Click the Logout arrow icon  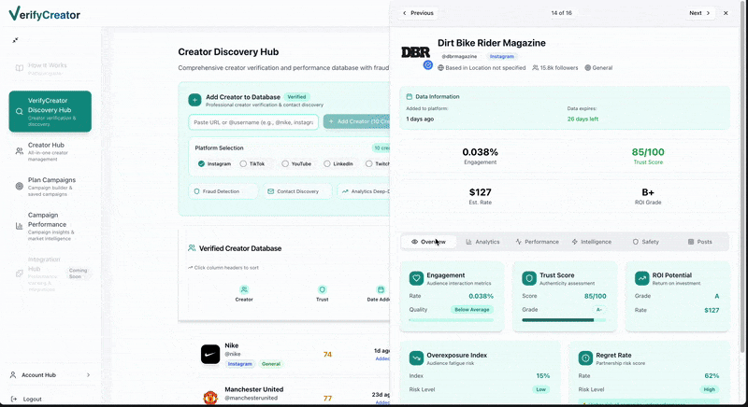tap(13, 399)
